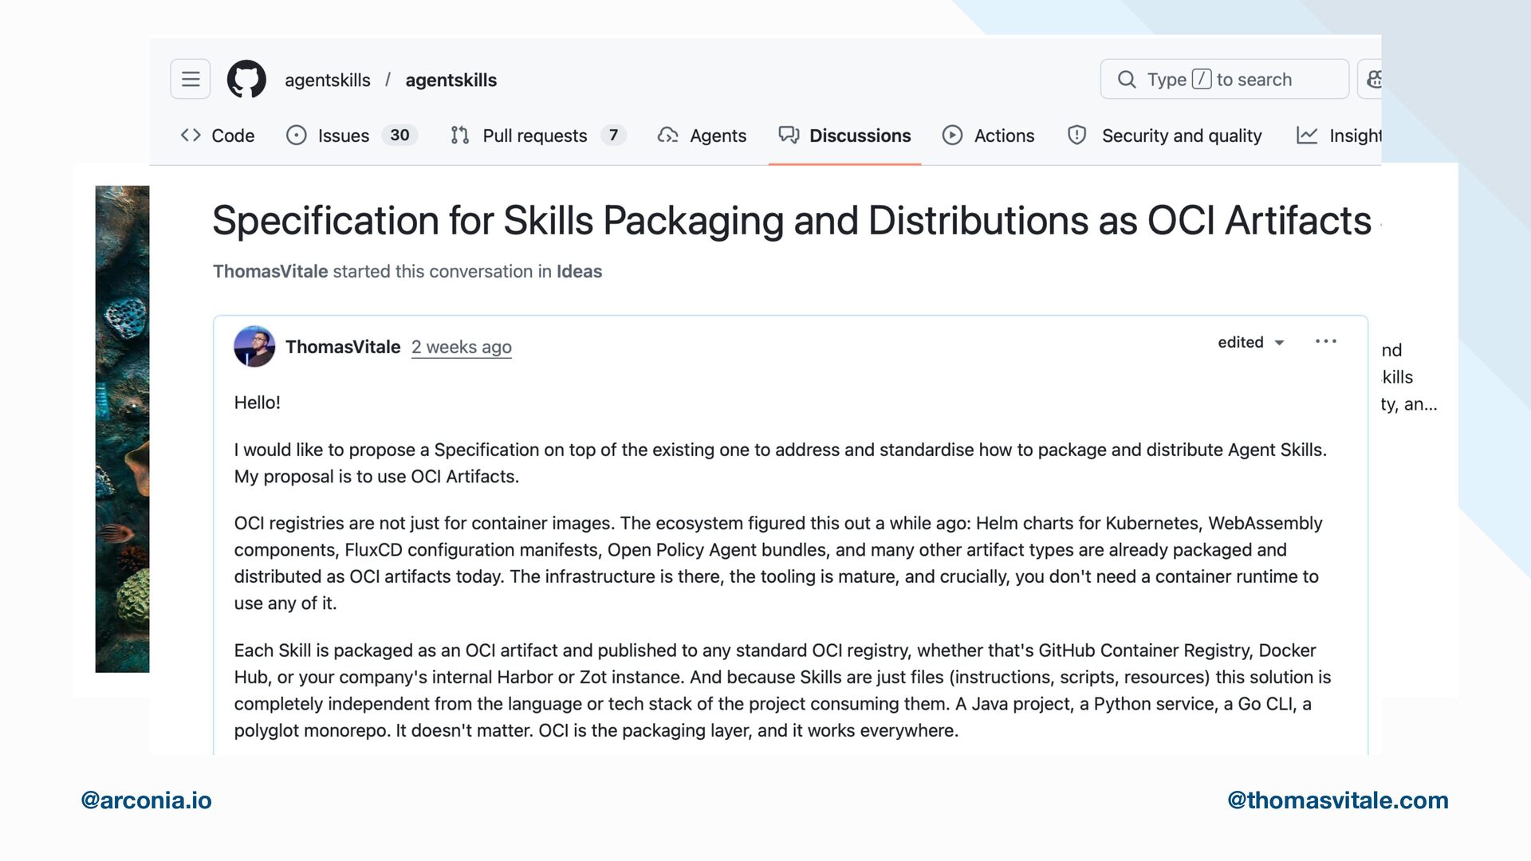Click the GitHub Octocat logo
This screenshot has height=861, width=1531.
click(x=246, y=79)
